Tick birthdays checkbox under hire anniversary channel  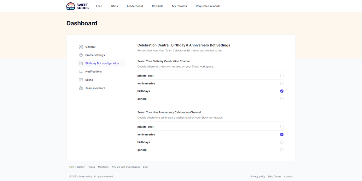click(282, 142)
